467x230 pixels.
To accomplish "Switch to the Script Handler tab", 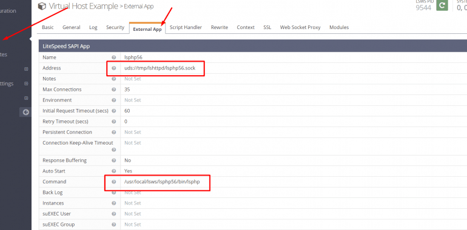I will pyautogui.click(x=186, y=27).
